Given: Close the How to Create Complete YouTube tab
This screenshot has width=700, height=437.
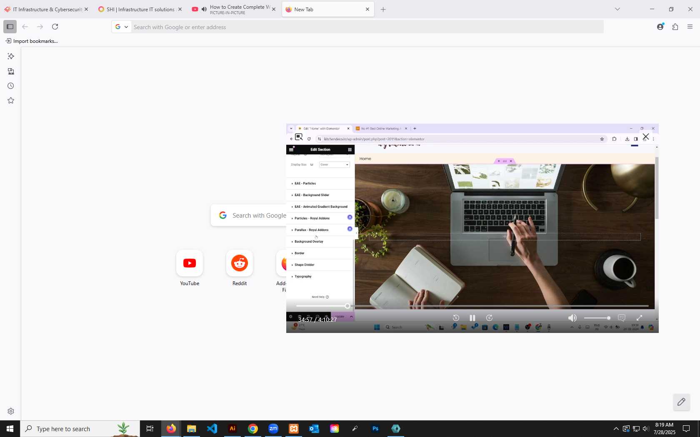Looking at the screenshot, I should [x=274, y=9].
